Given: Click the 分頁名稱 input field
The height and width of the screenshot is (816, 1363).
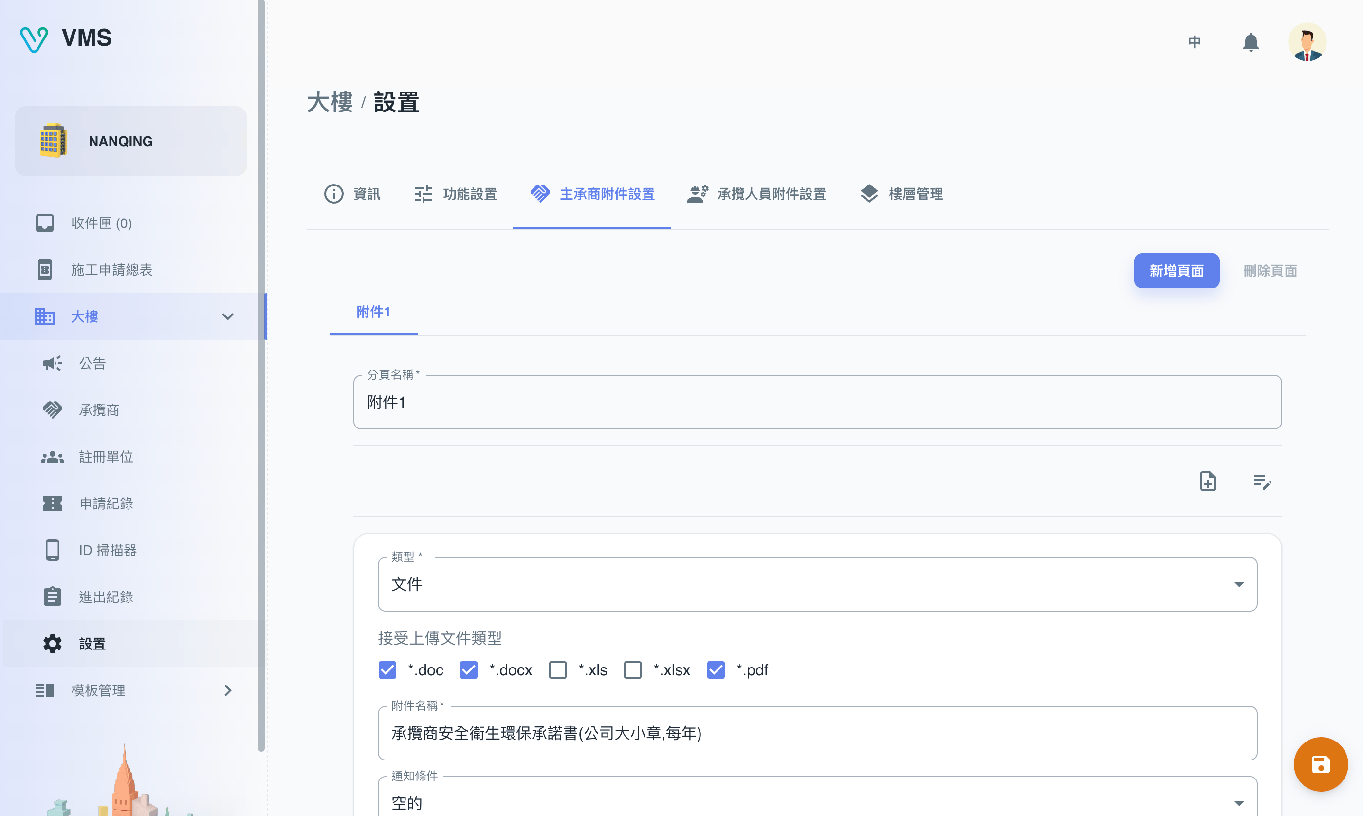Looking at the screenshot, I should coord(817,402).
